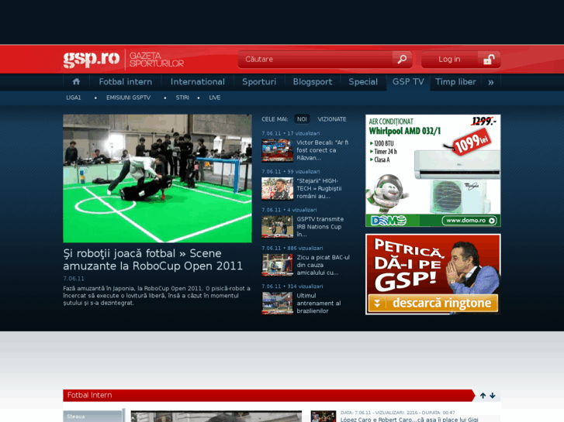Click 'CELE MAI:' label
The height and width of the screenshot is (422, 564).
(275, 119)
